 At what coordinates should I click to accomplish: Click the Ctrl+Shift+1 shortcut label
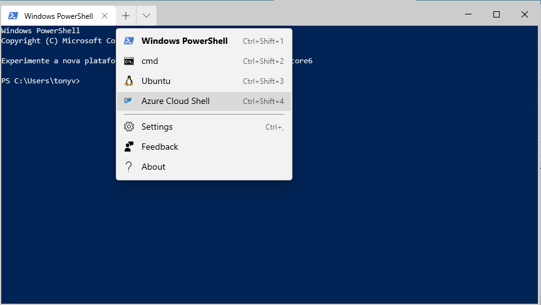(263, 41)
